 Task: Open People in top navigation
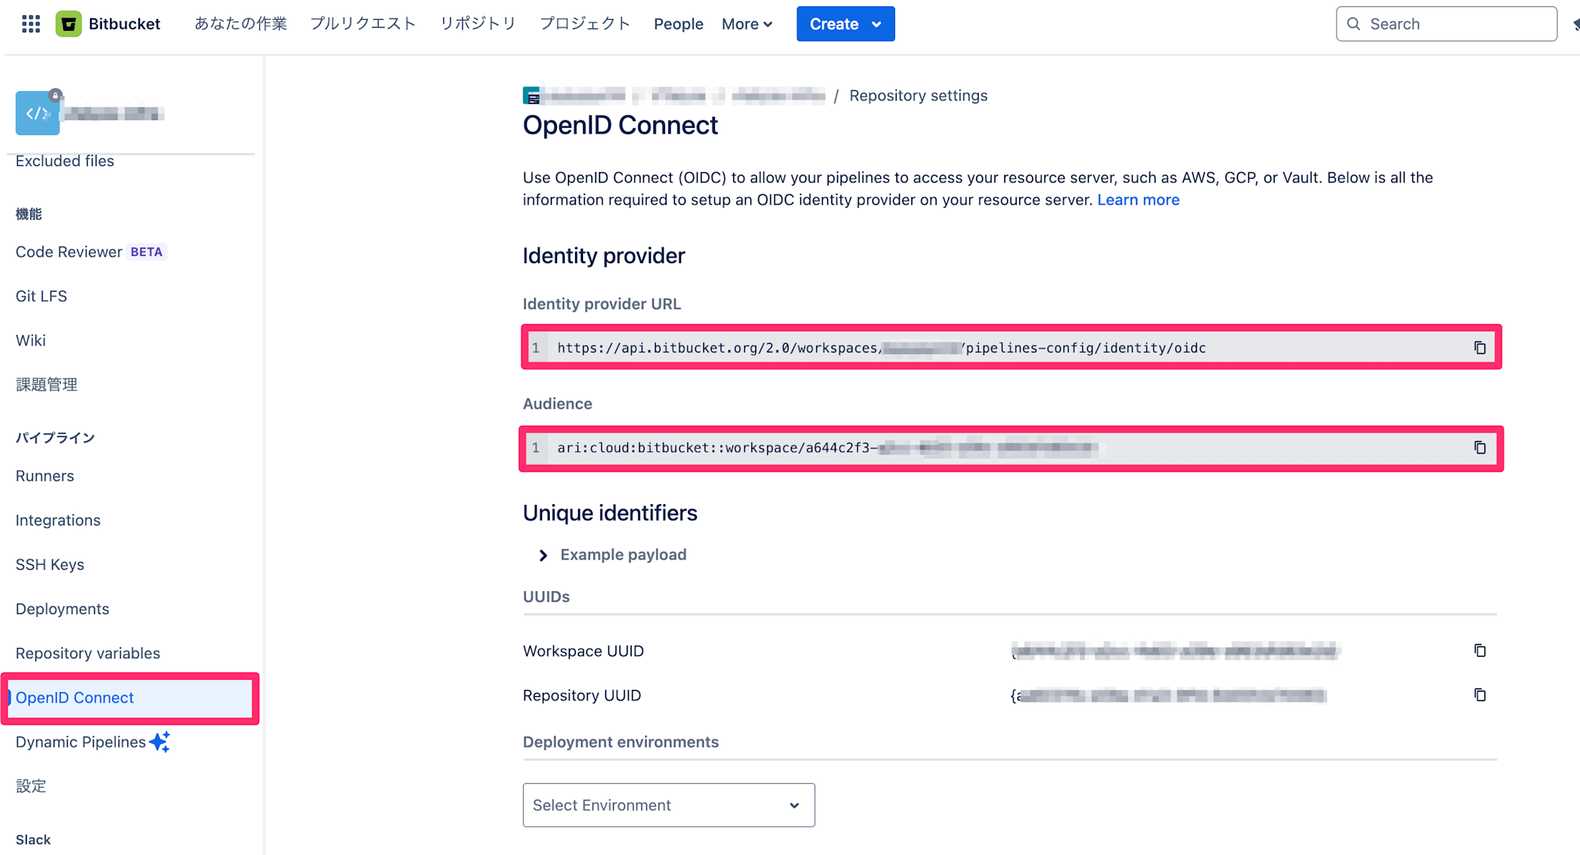tap(679, 24)
